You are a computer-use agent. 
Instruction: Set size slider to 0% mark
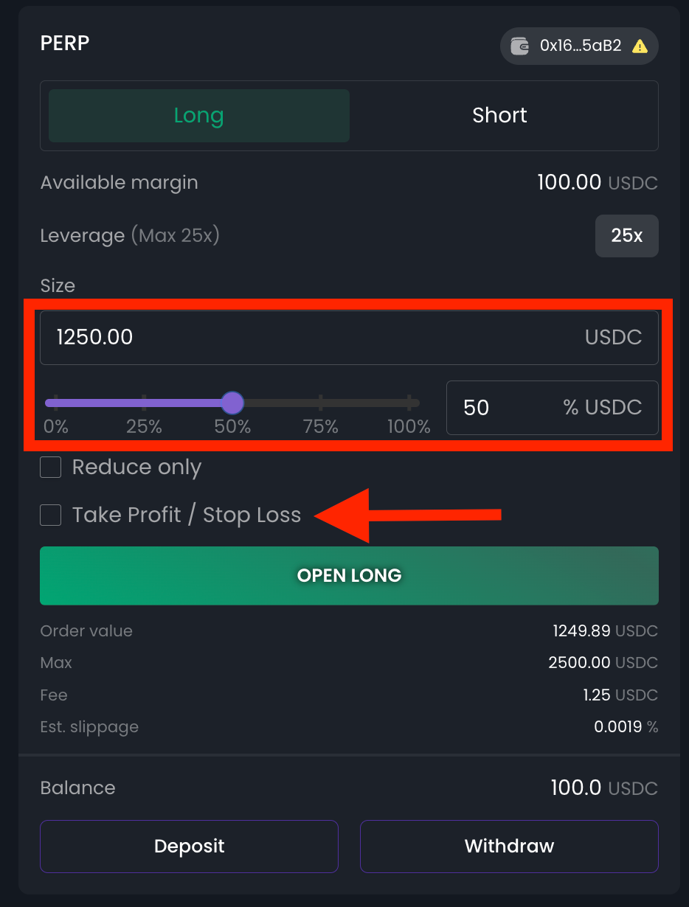(x=55, y=403)
